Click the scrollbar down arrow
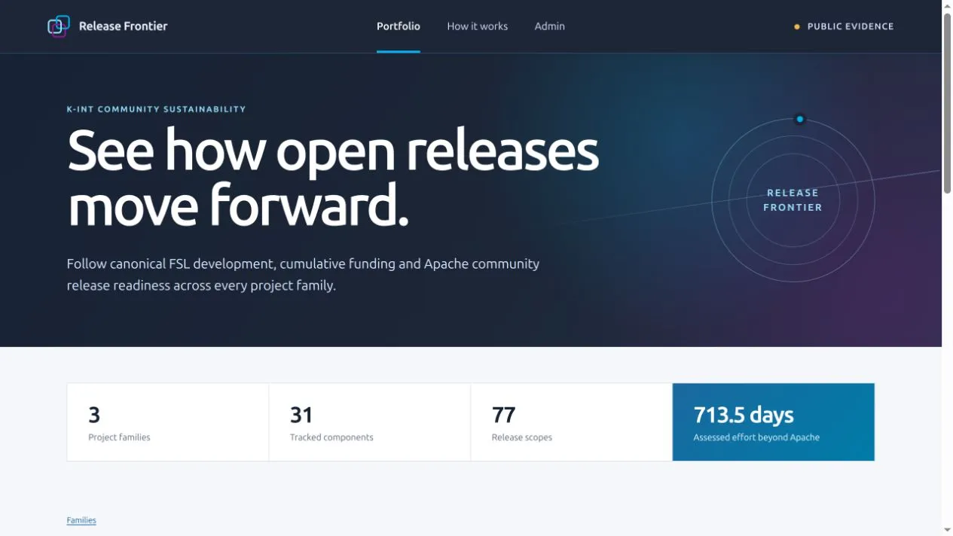953x536 pixels. coord(948,531)
